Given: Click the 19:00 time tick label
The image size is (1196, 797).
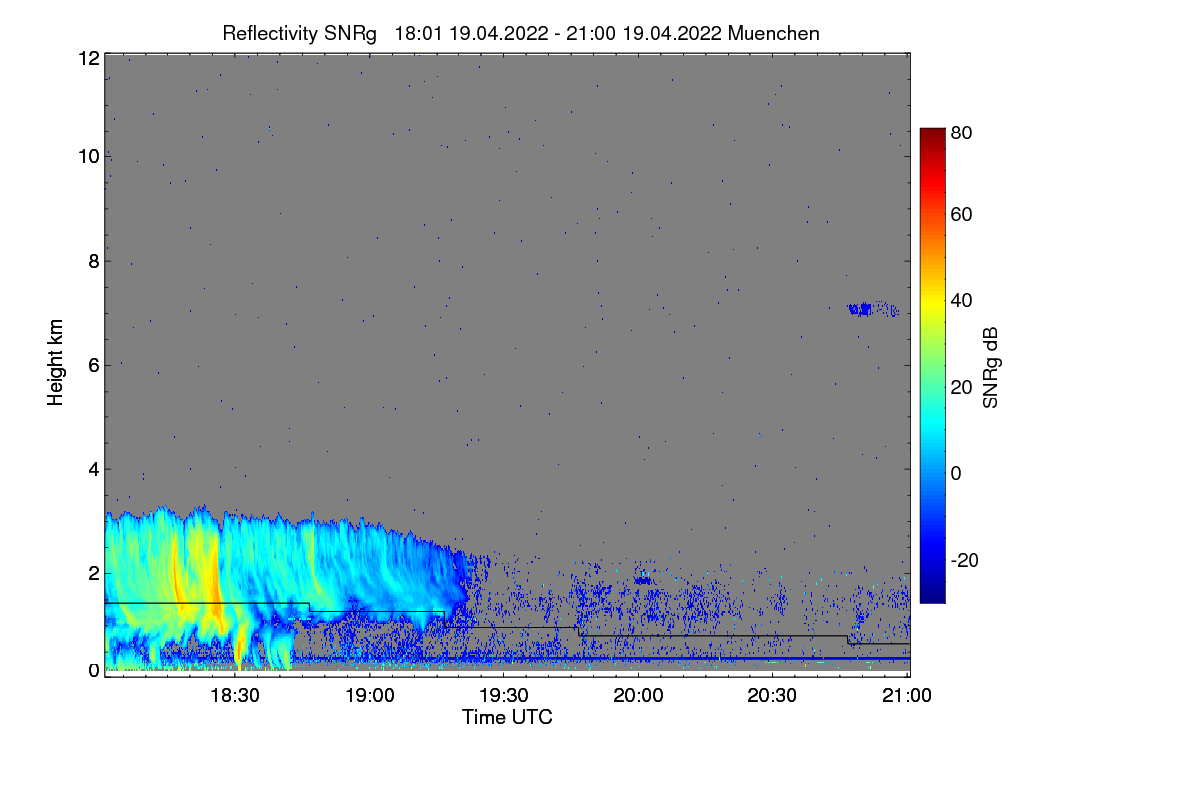Looking at the screenshot, I should [x=371, y=697].
